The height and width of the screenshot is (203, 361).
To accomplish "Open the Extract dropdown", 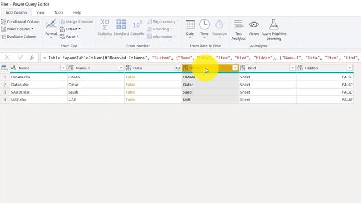I will point(70,29).
